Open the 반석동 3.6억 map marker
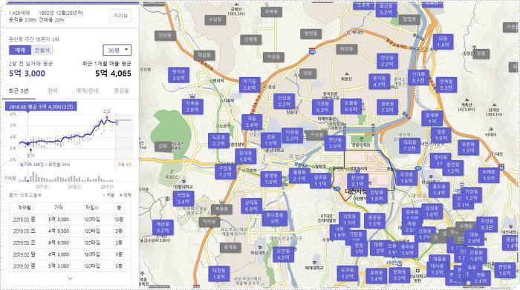Image resolution: width=520 pixels, height=290 pixels. [178, 75]
